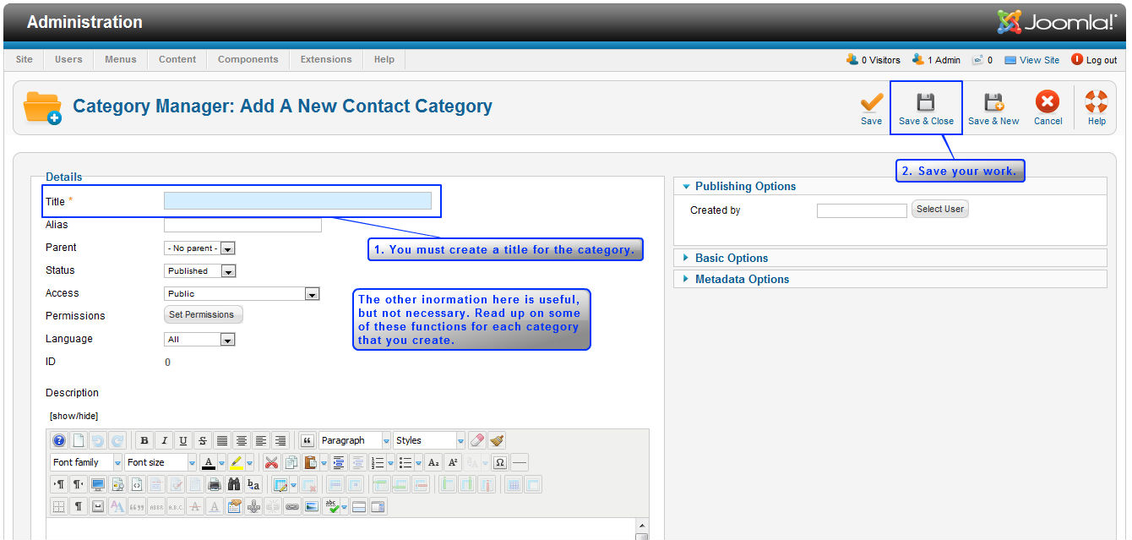Click the binoculars Find icon
1132x540 pixels.
[x=234, y=484]
